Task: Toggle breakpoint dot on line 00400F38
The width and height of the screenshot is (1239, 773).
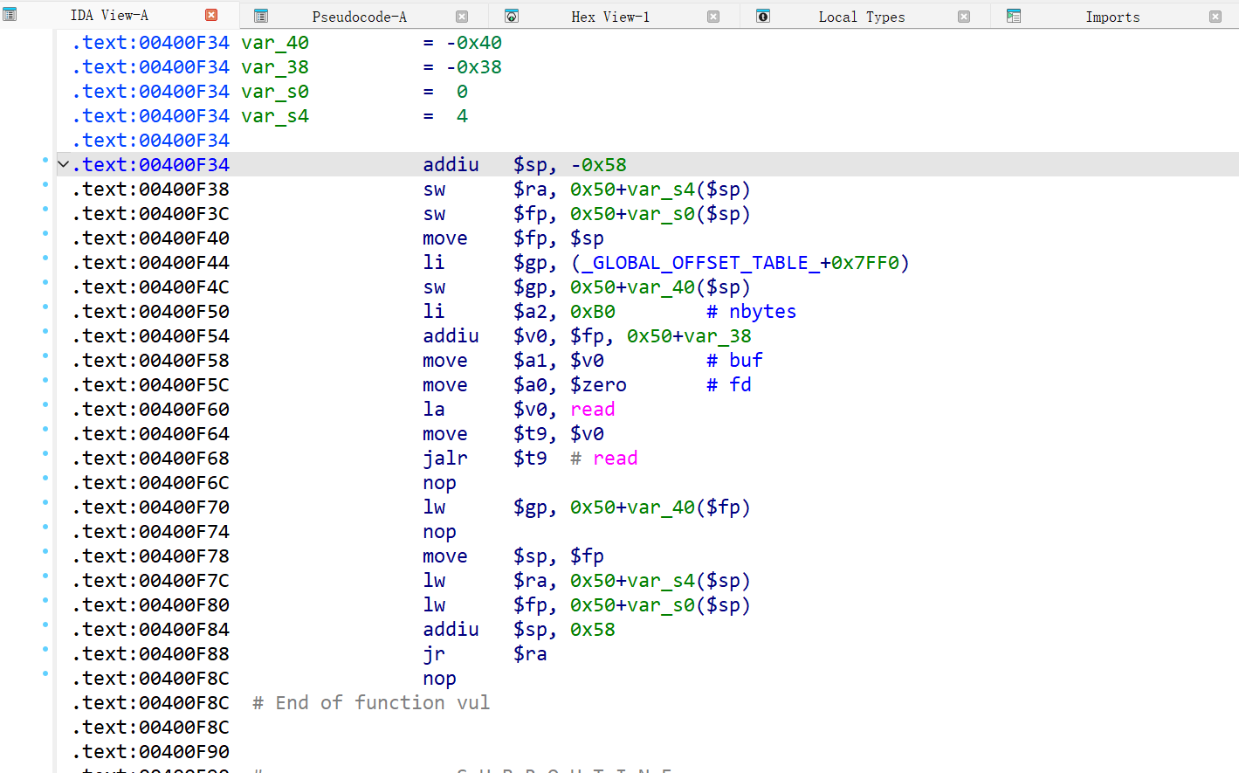Action: tap(45, 184)
